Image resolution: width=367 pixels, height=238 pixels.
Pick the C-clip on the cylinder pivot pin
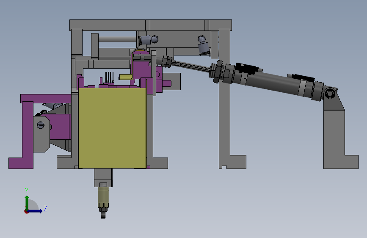coord(330,94)
